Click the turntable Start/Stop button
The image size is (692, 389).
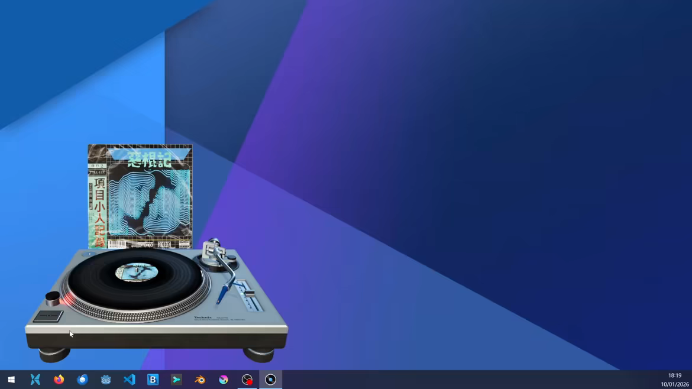pos(48,316)
